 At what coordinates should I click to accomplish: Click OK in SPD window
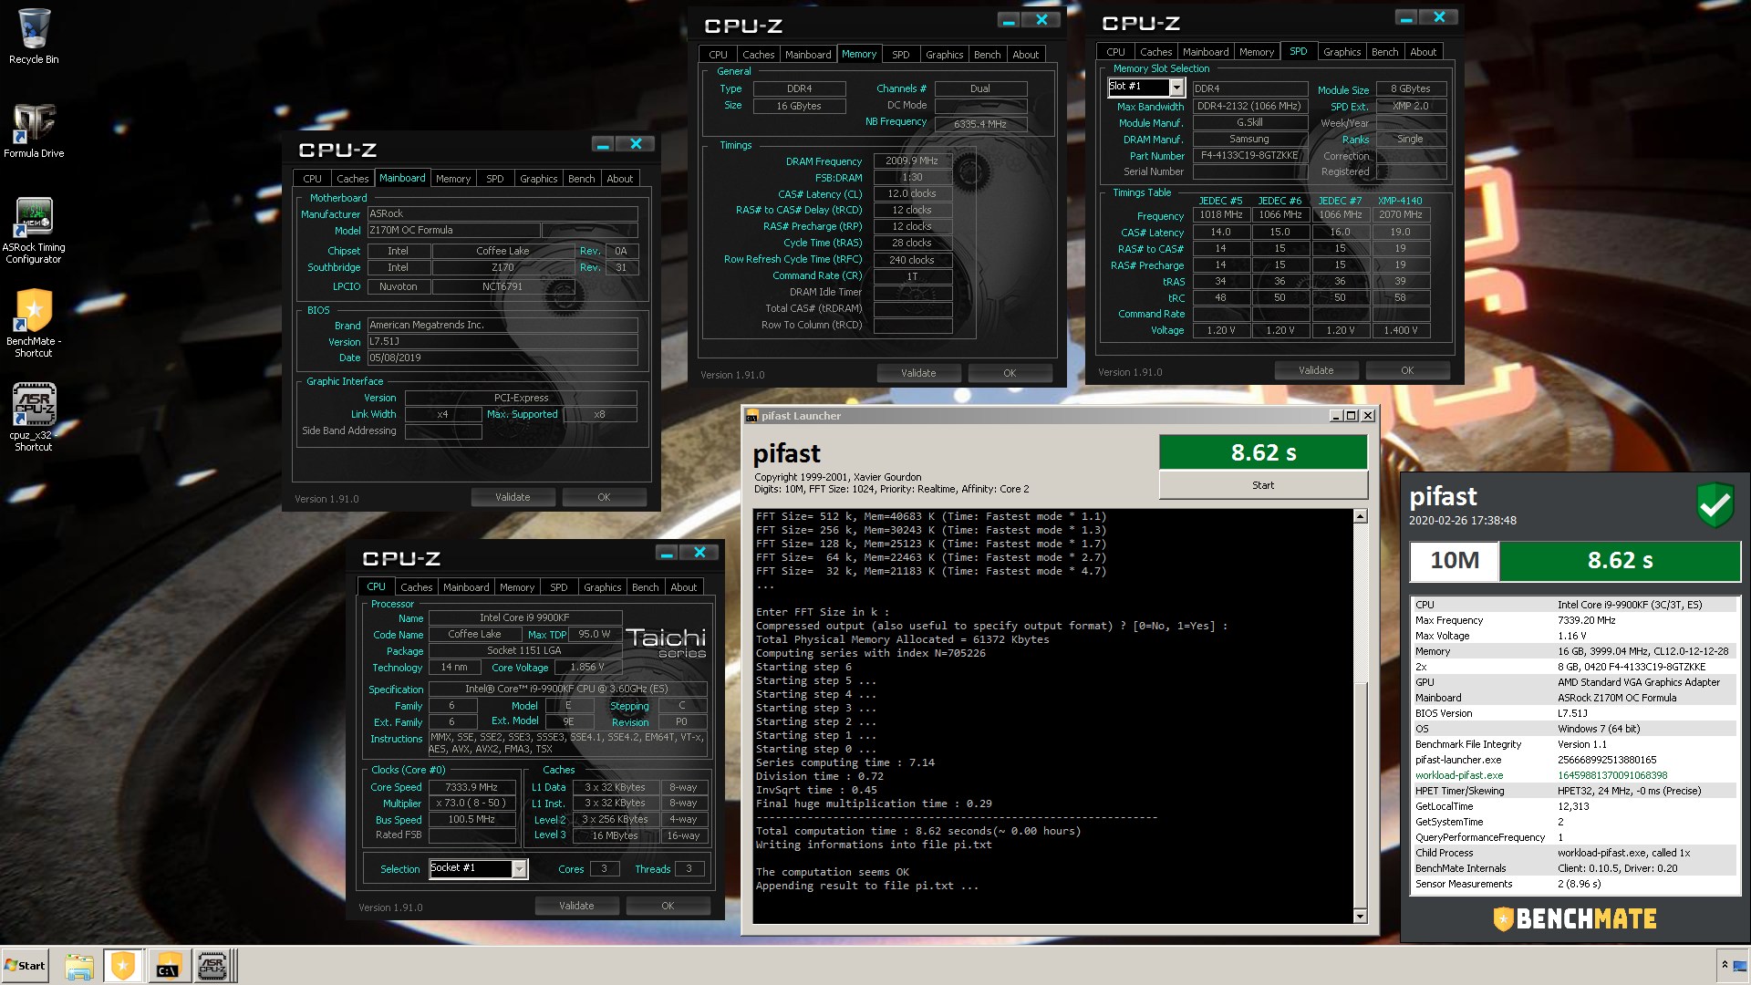click(x=1407, y=370)
